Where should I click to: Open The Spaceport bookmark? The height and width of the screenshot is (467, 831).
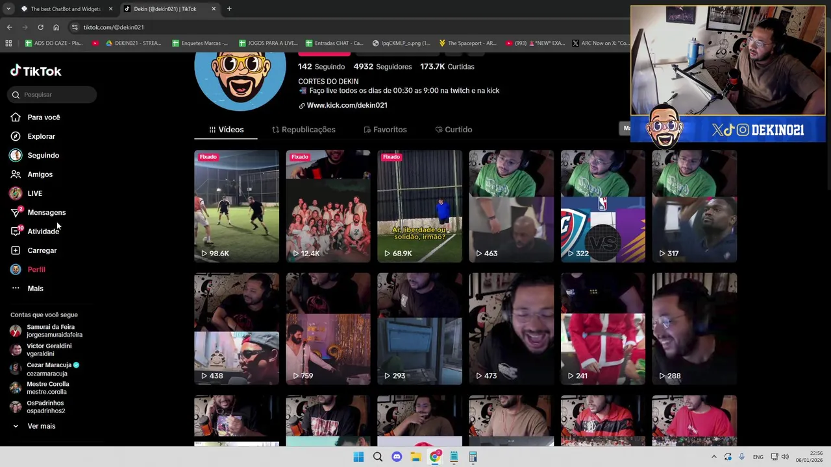click(467, 43)
